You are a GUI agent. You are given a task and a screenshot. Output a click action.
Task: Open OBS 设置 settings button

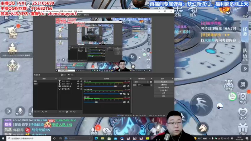[x=164, y=93]
